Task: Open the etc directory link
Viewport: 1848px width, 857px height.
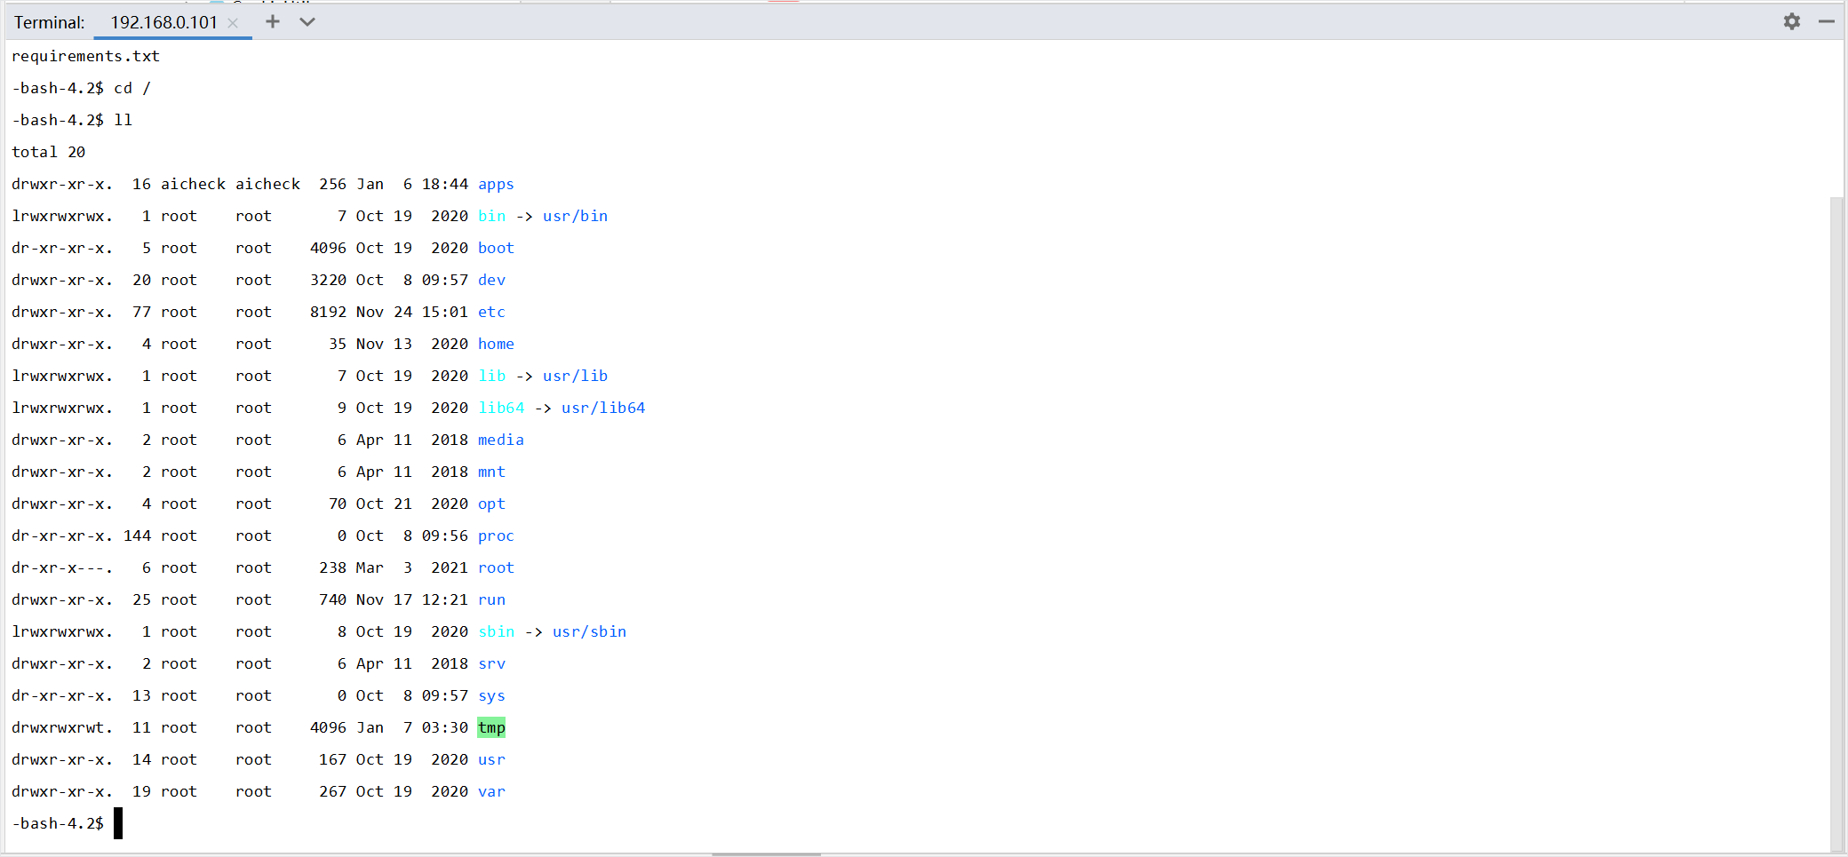Action: click(490, 312)
